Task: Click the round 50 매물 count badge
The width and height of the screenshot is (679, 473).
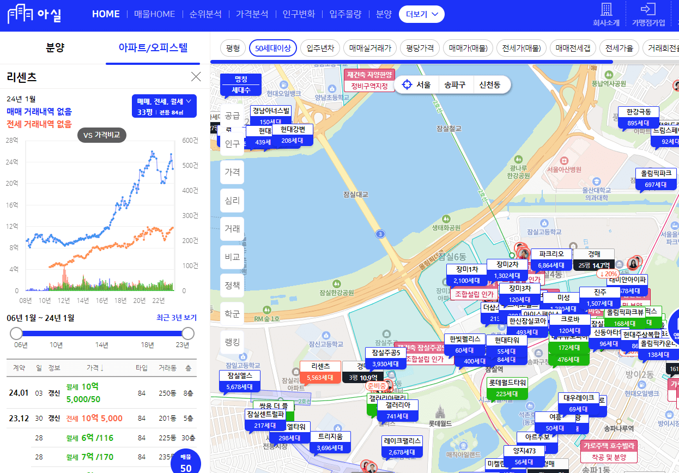Action: 186,464
